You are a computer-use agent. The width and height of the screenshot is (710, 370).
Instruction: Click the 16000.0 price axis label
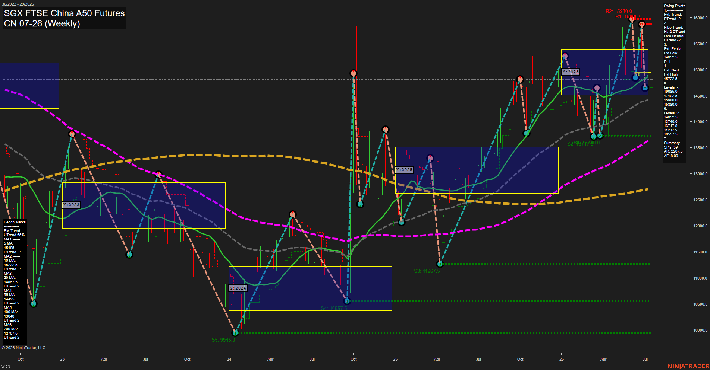click(700, 18)
